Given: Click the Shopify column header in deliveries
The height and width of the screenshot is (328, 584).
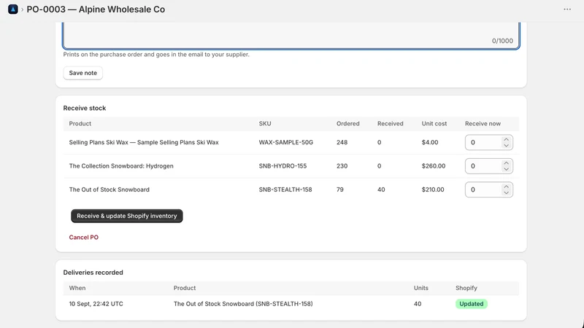Looking at the screenshot, I should [x=466, y=288].
